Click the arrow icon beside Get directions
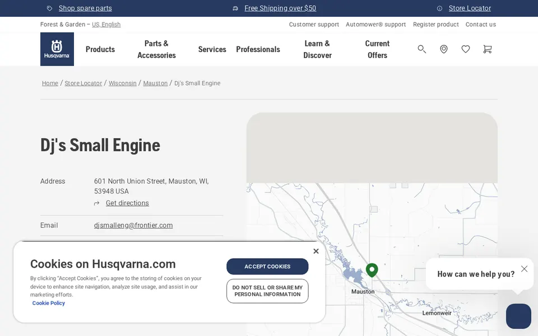The width and height of the screenshot is (538, 336). pos(97,203)
